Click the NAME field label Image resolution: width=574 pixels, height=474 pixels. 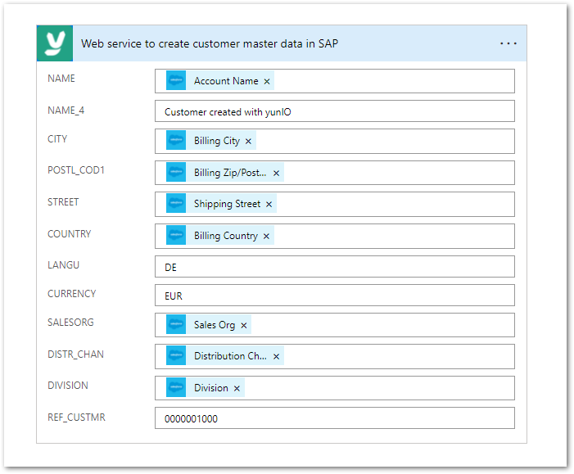pos(61,79)
